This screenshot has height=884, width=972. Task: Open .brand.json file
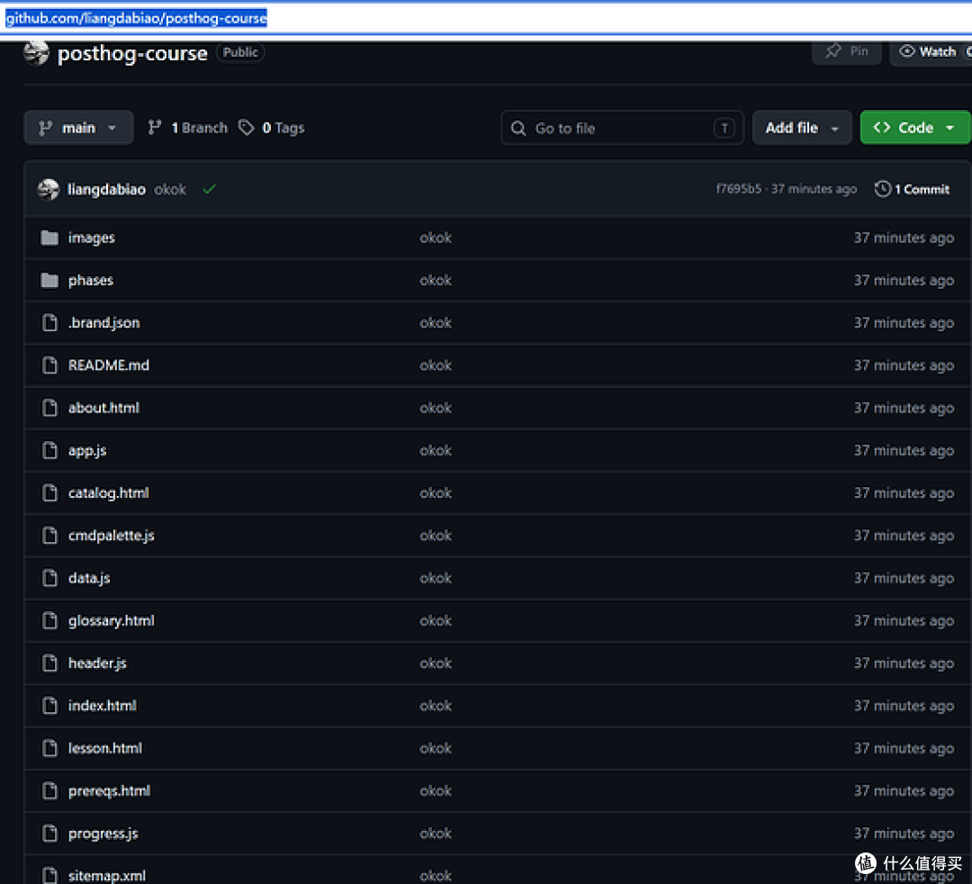pyautogui.click(x=104, y=322)
